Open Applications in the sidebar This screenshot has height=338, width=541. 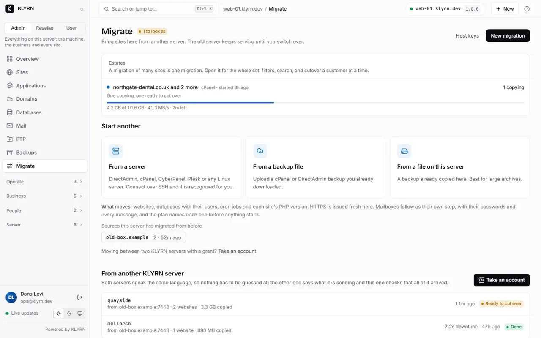(45, 86)
